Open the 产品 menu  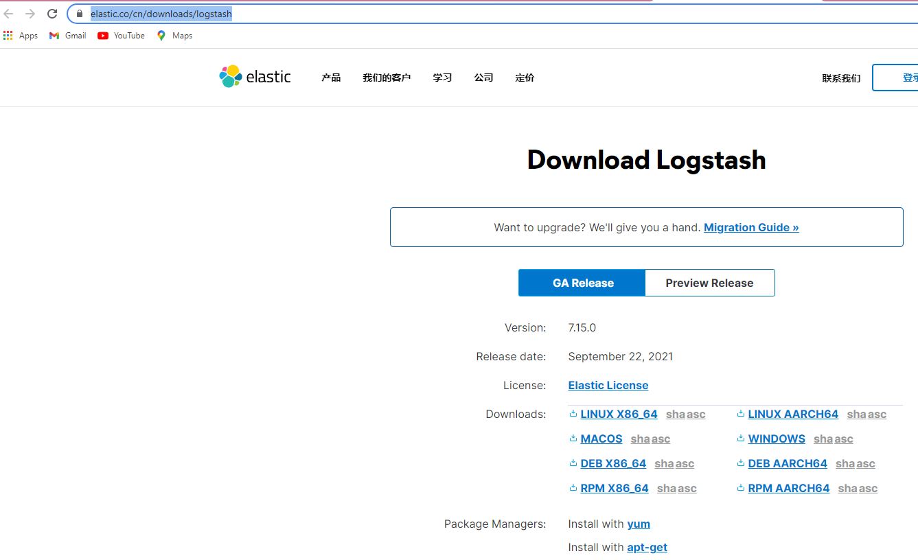coord(331,78)
